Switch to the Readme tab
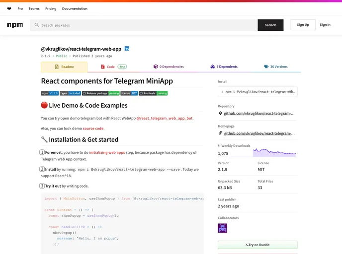 tap(64, 67)
